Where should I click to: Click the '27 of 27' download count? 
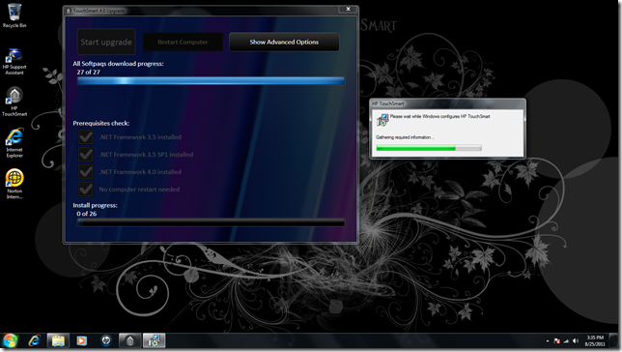click(x=89, y=72)
